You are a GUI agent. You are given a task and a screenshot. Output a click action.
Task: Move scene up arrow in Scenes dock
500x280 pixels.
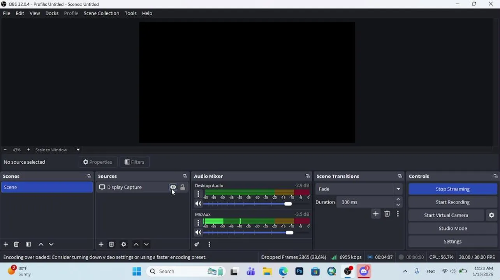tap(41, 244)
